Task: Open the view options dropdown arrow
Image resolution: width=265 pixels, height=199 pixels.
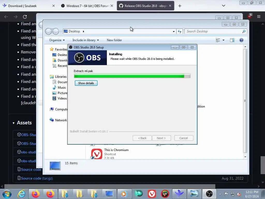Action: click(223, 40)
